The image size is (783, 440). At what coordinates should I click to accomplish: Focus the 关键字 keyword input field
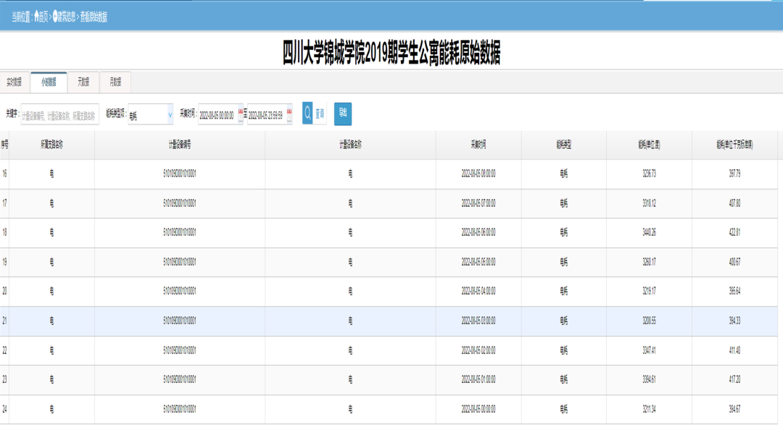60,115
